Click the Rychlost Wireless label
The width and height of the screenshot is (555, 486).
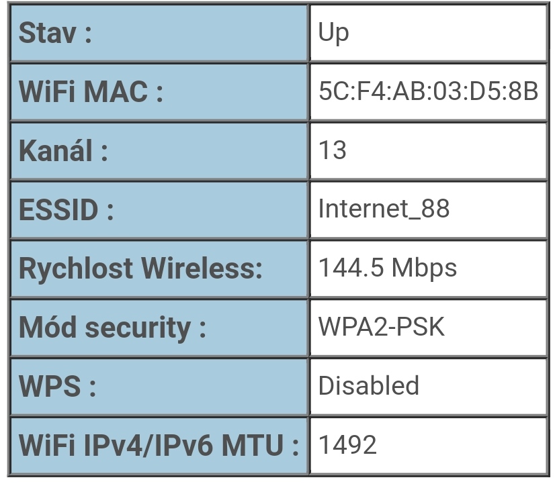click(140, 269)
